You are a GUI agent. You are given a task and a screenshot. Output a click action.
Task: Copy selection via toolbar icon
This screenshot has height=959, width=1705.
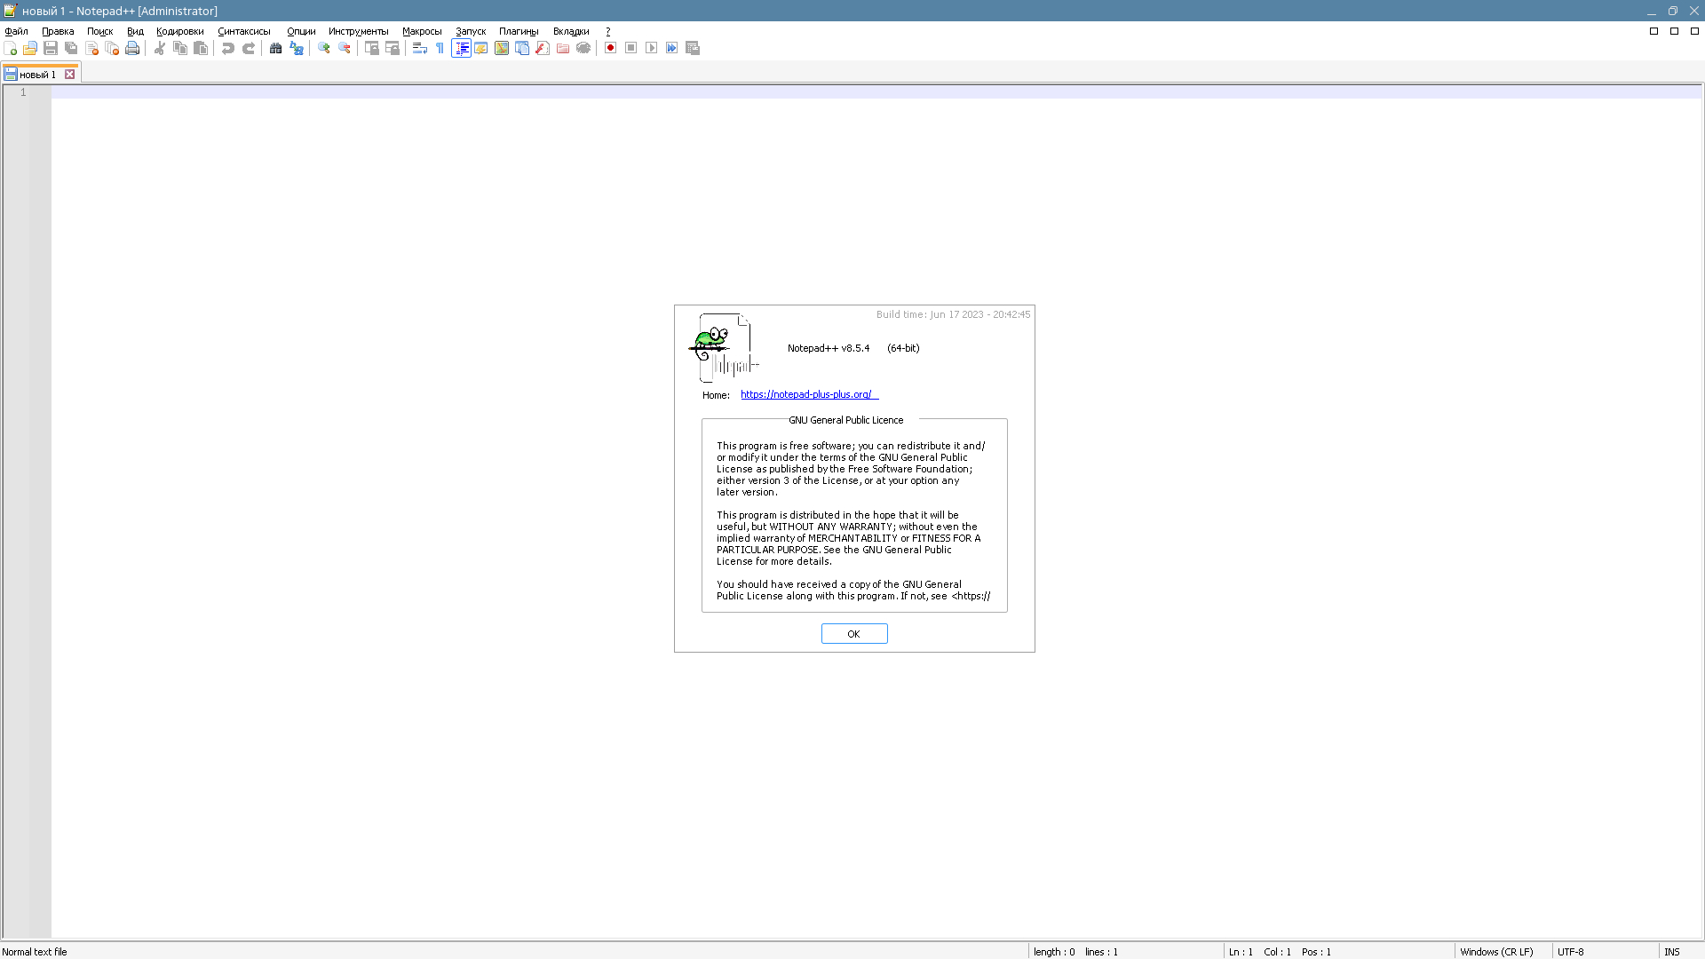[x=180, y=48]
